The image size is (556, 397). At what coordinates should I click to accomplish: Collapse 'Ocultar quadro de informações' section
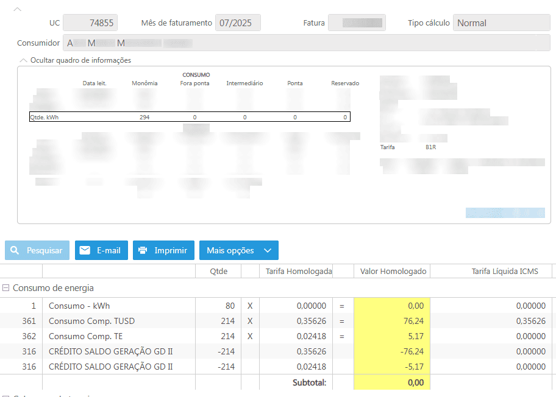click(x=23, y=60)
